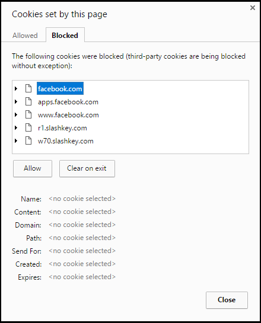Image resolution: width=261 pixels, height=323 pixels.
Task: Expand the r1.slashkey.com tree node
Action: (16, 128)
